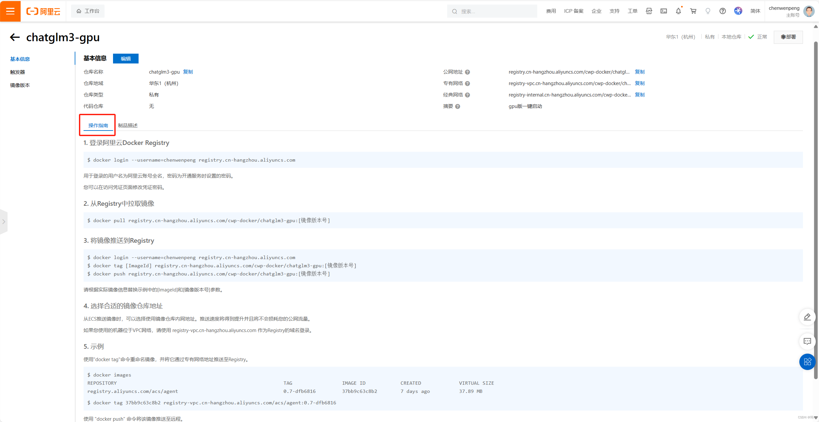This screenshot has width=819, height=422.
Task: Open the notification bell
Action: [x=678, y=11]
